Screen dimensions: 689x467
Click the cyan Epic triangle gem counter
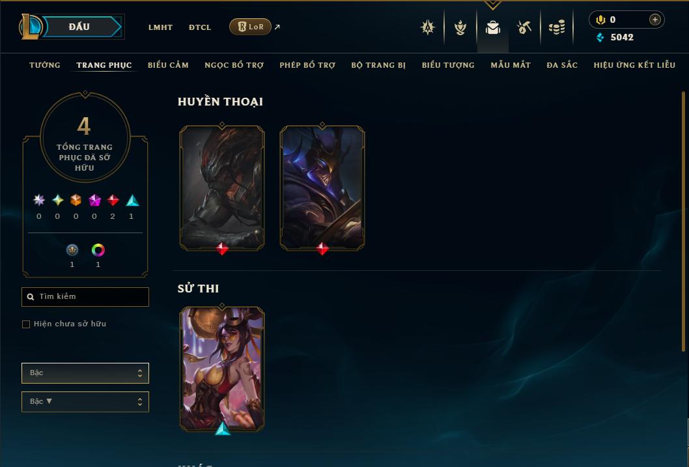coord(132,201)
